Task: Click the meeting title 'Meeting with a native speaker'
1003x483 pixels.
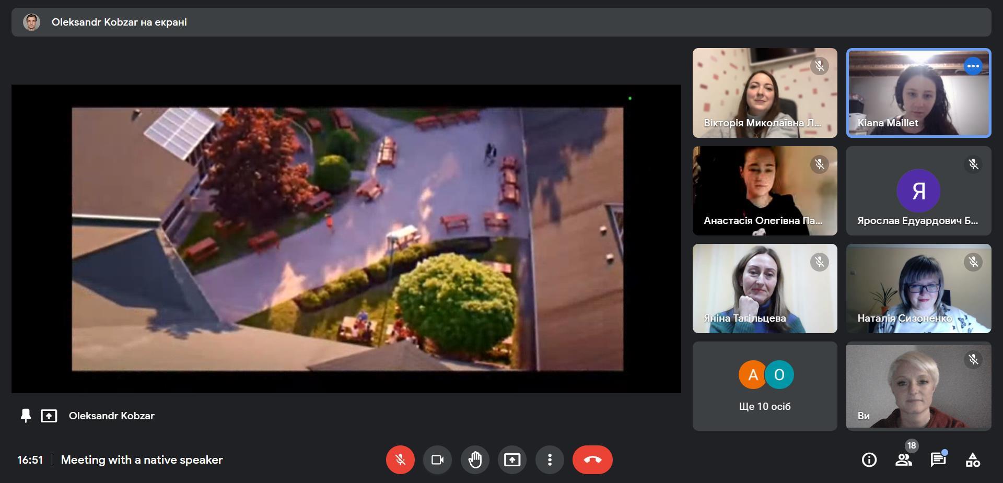Action: (142, 460)
